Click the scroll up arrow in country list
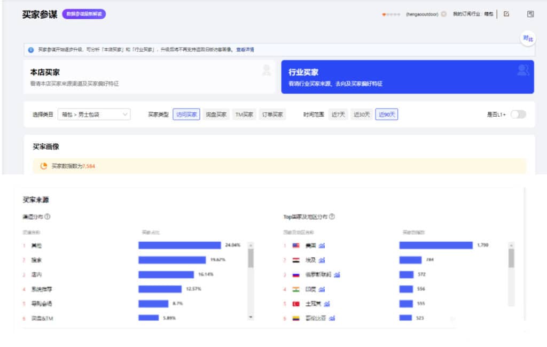The image size is (547, 347). [511, 245]
